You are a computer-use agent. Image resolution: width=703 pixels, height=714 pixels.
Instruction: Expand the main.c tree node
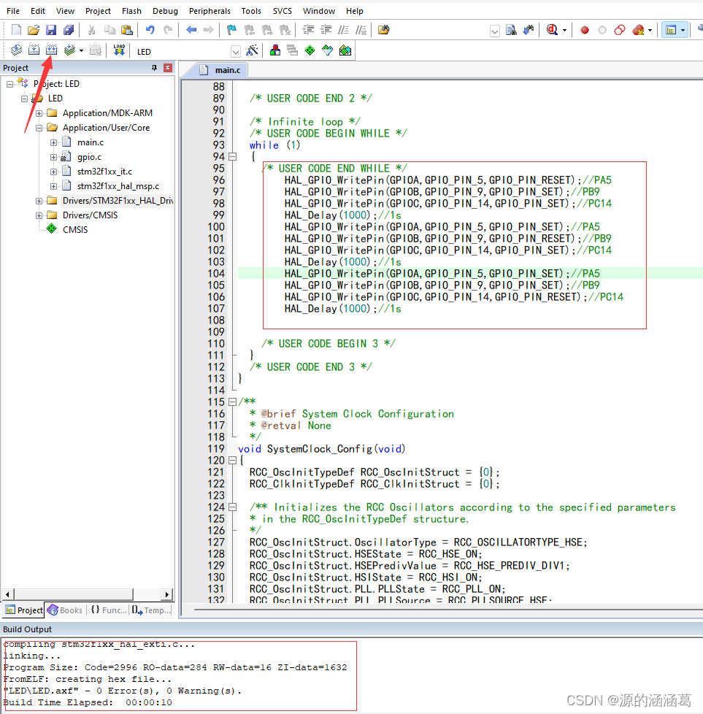tap(54, 142)
